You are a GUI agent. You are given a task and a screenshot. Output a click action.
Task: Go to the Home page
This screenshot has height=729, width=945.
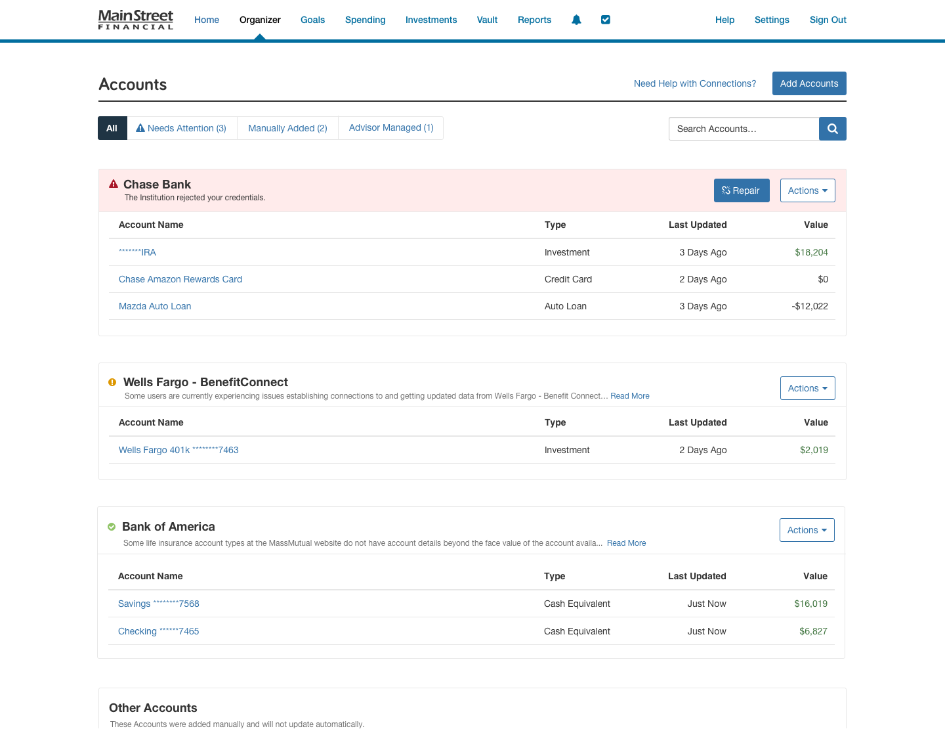[x=207, y=20]
